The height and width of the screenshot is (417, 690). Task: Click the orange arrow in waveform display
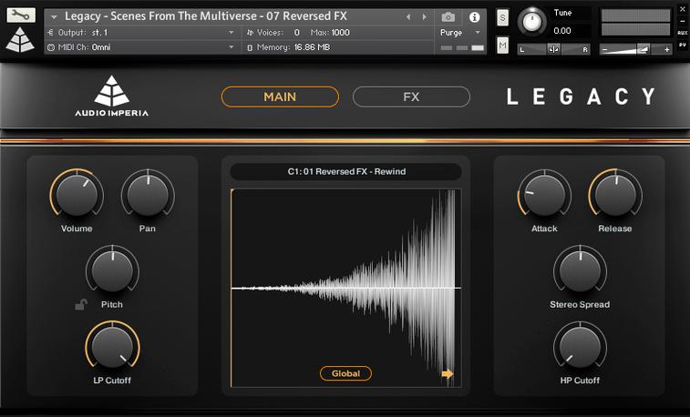click(448, 373)
